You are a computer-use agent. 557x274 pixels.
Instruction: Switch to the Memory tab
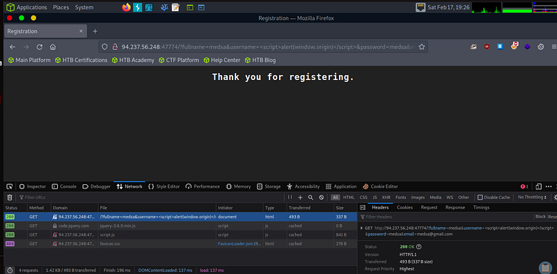[x=238, y=186]
